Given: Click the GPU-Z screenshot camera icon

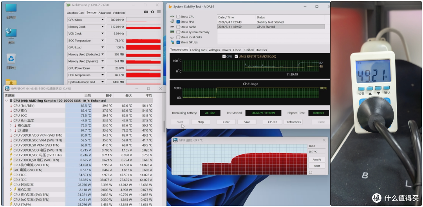Looking at the screenshot, I should (x=146, y=12).
